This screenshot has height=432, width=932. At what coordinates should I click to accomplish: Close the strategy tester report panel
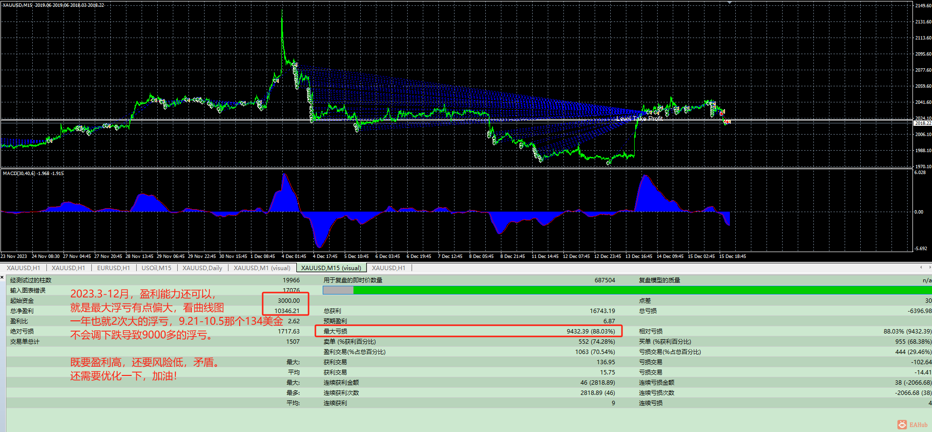pos(2,277)
